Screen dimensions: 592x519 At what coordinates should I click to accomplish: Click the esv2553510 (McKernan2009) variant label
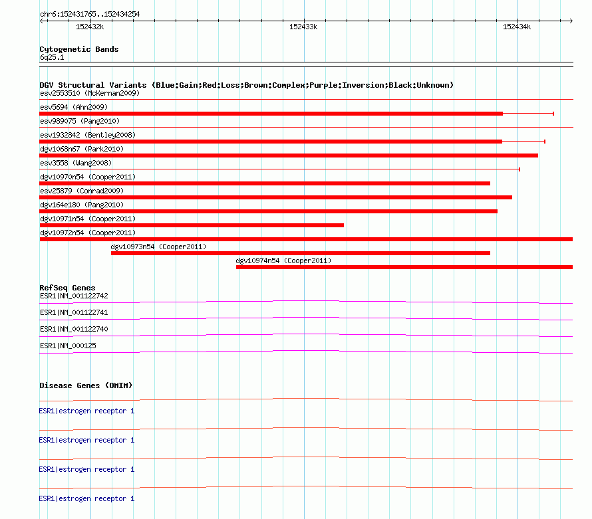pyautogui.click(x=90, y=93)
